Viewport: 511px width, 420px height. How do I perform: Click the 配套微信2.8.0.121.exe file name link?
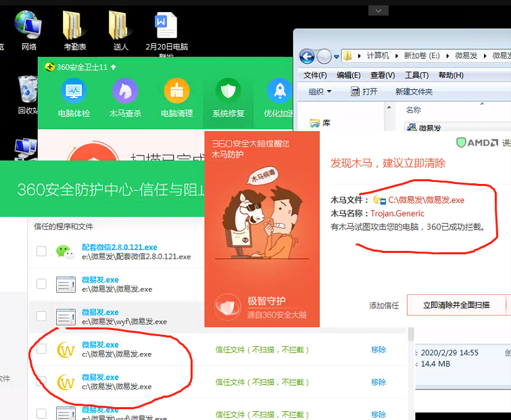point(119,247)
